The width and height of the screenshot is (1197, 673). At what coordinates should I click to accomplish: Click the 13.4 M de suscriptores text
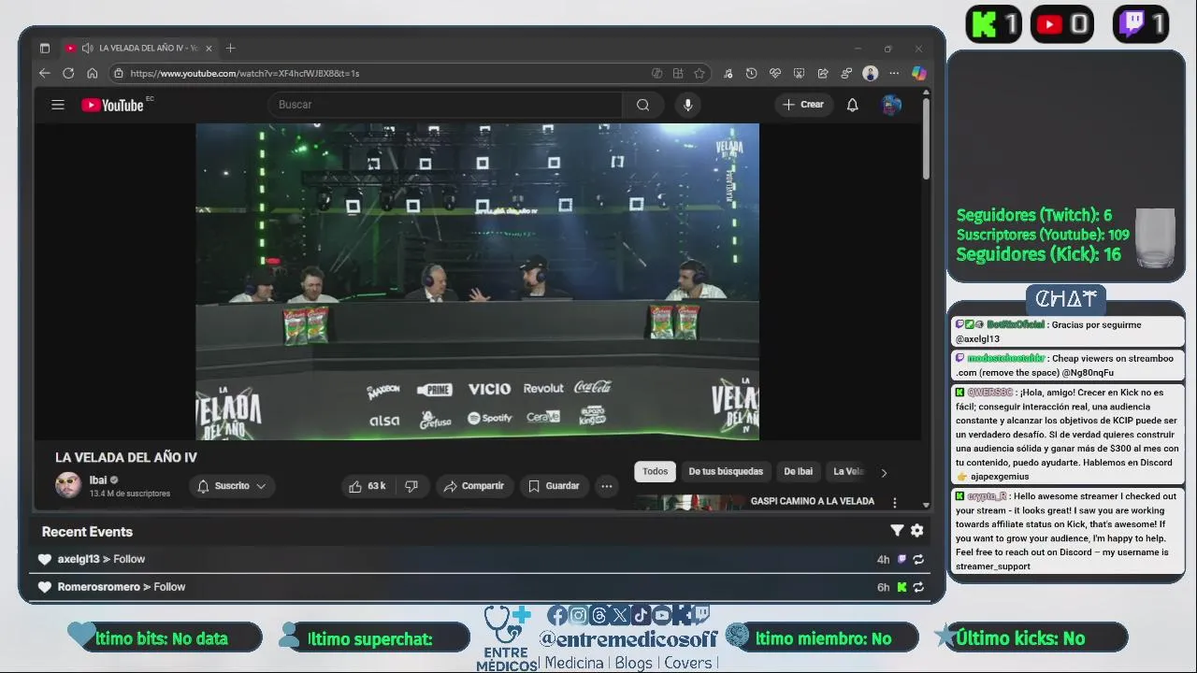[x=129, y=494]
